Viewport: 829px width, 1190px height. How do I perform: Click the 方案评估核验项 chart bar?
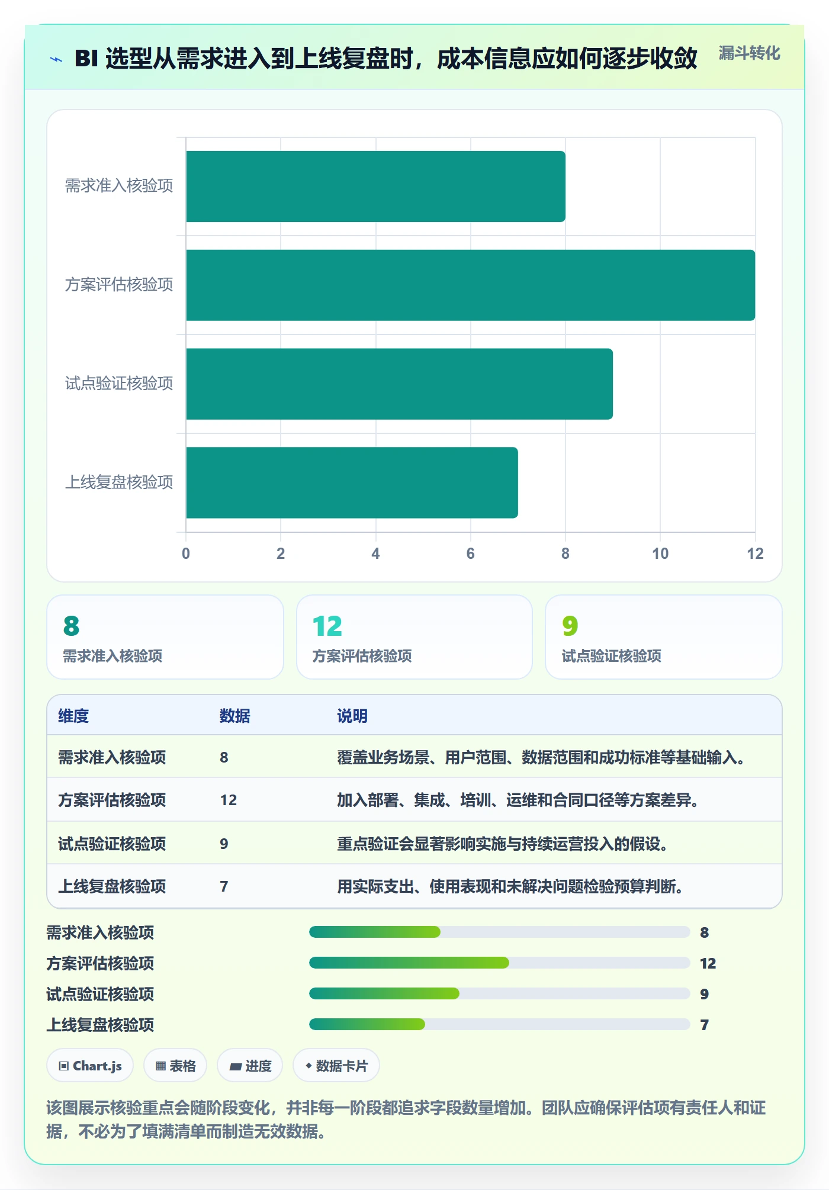pyautogui.click(x=470, y=285)
